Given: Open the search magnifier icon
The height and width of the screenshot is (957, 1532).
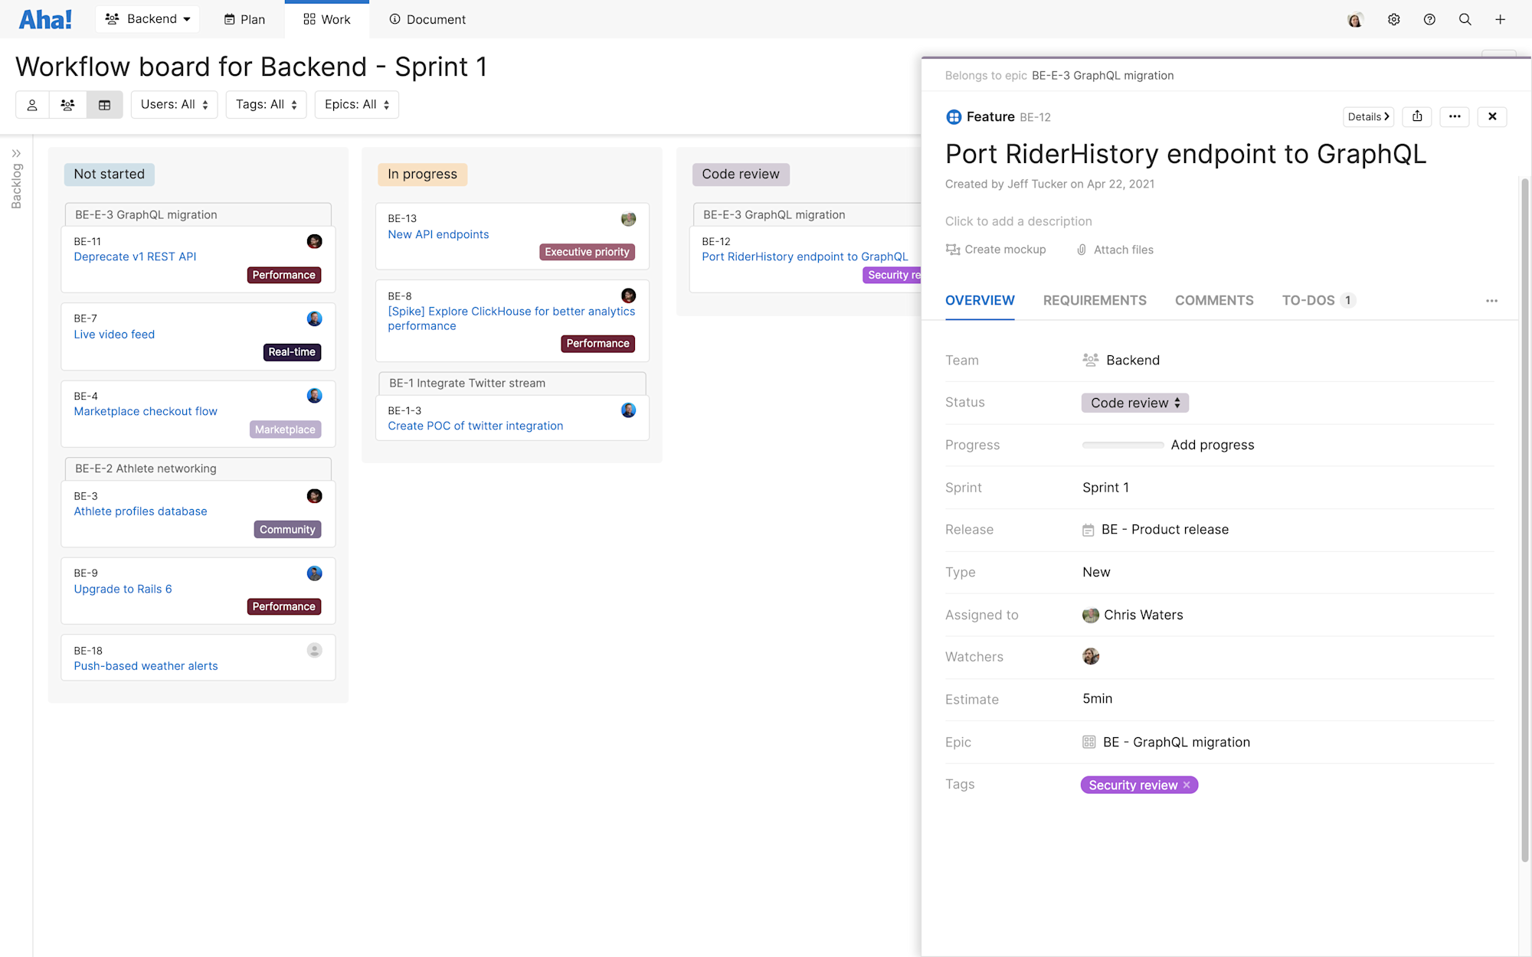Looking at the screenshot, I should [1465, 19].
